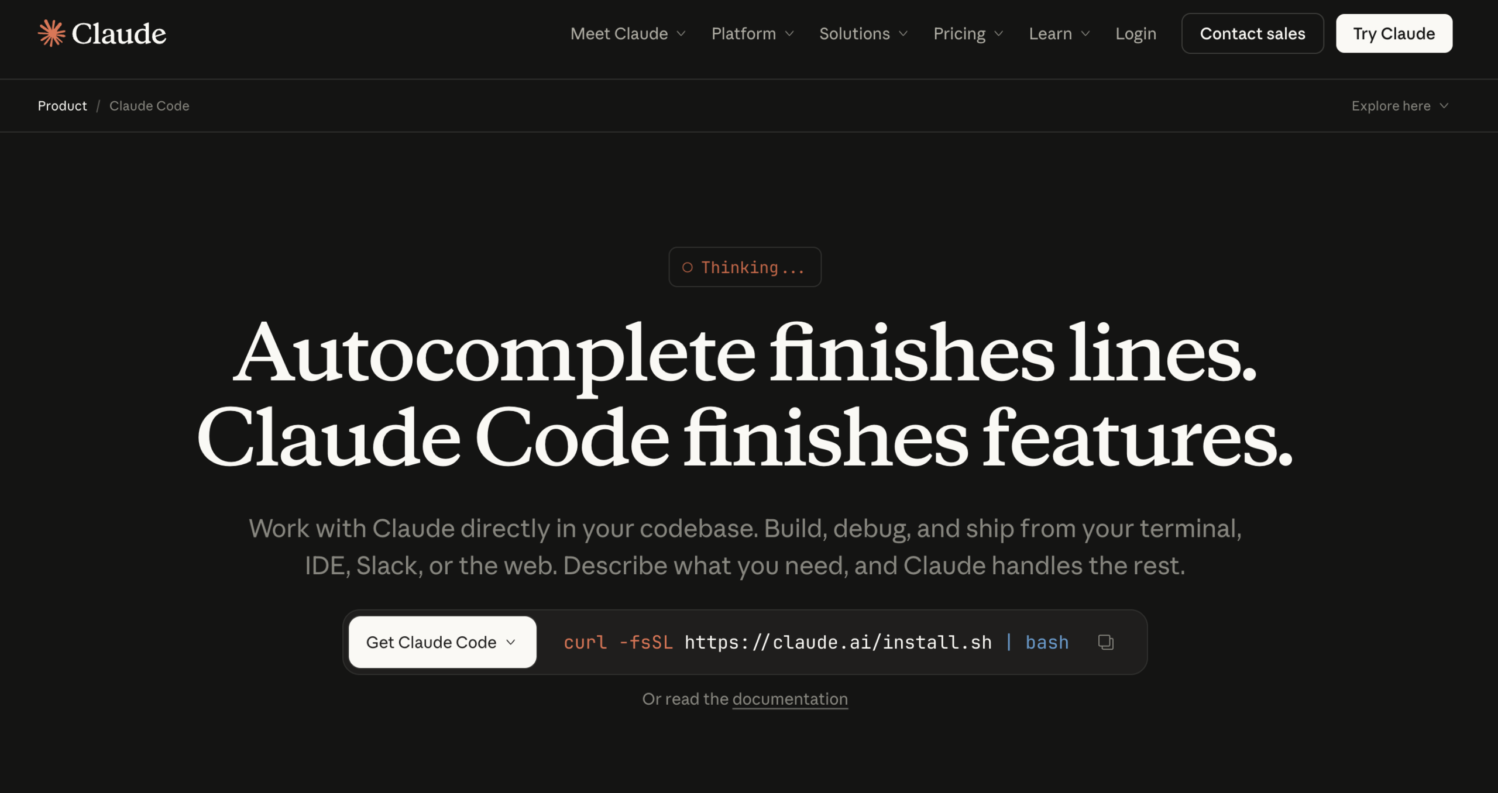
Task: Click the chevron inside Get Claude Code
Action: [x=511, y=642]
